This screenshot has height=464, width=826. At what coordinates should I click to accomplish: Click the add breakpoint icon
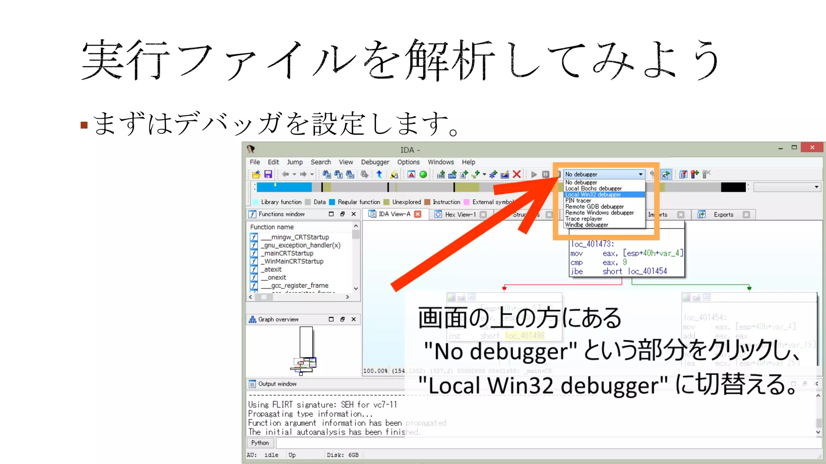(695, 174)
